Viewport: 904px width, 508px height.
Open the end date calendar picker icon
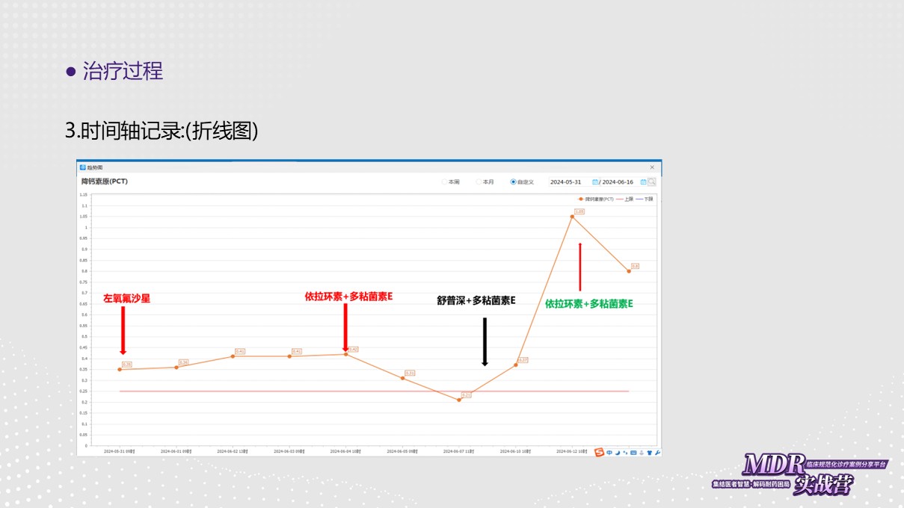[x=643, y=182]
